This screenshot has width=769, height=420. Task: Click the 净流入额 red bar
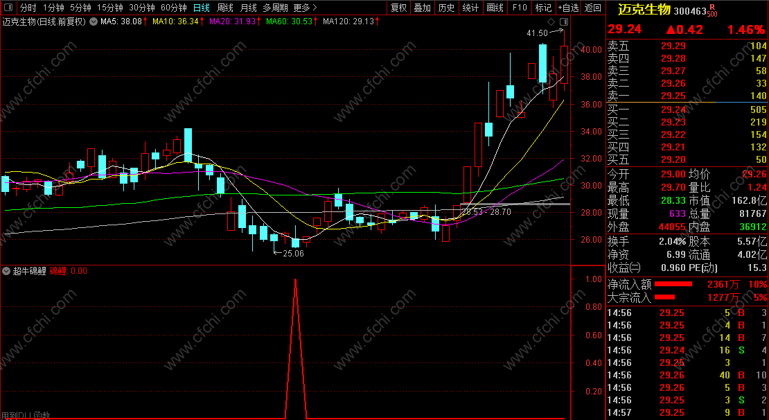pos(673,284)
